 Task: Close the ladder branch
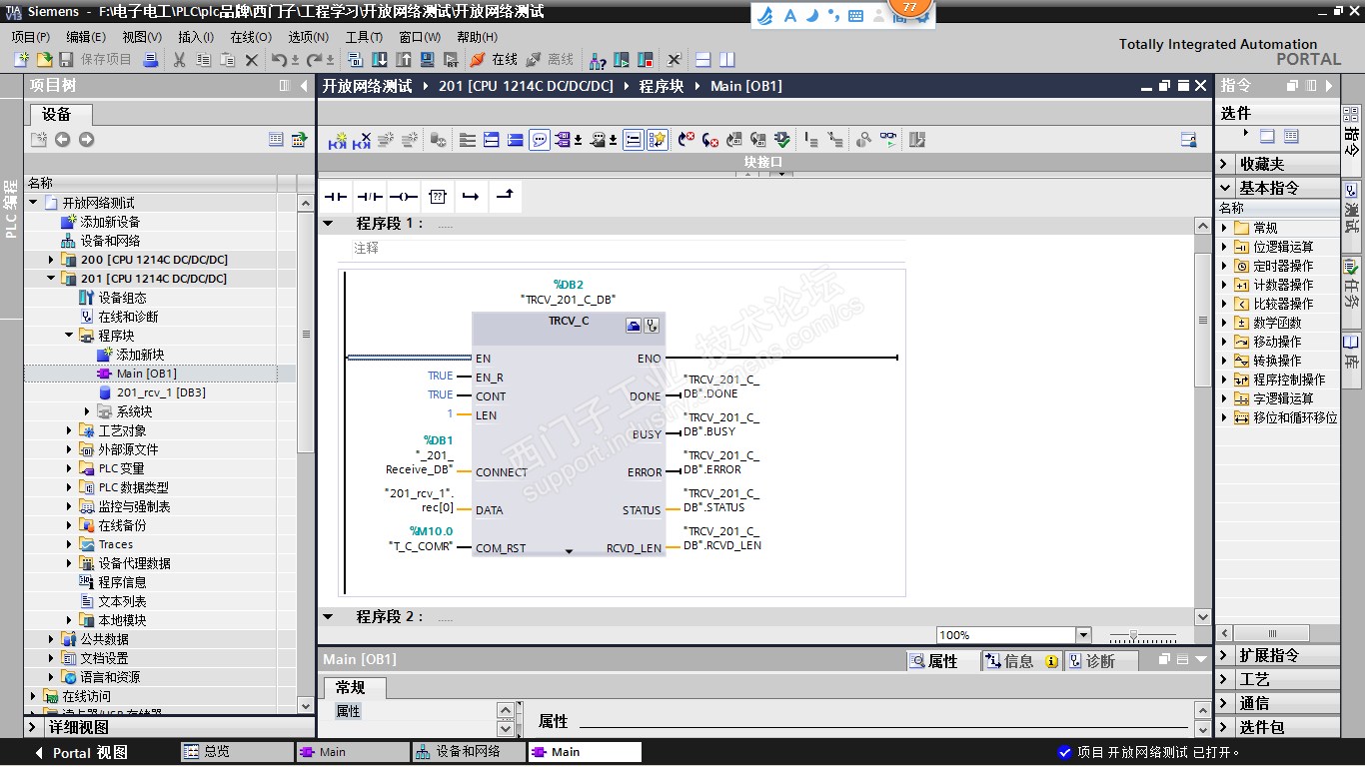tap(505, 197)
